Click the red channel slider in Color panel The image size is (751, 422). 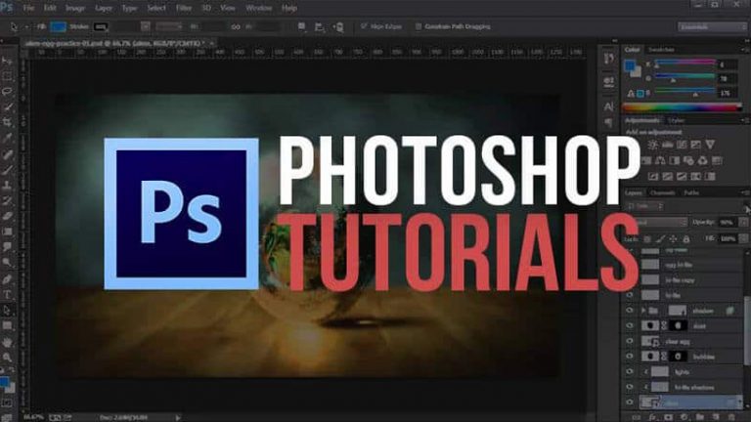[x=685, y=63]
